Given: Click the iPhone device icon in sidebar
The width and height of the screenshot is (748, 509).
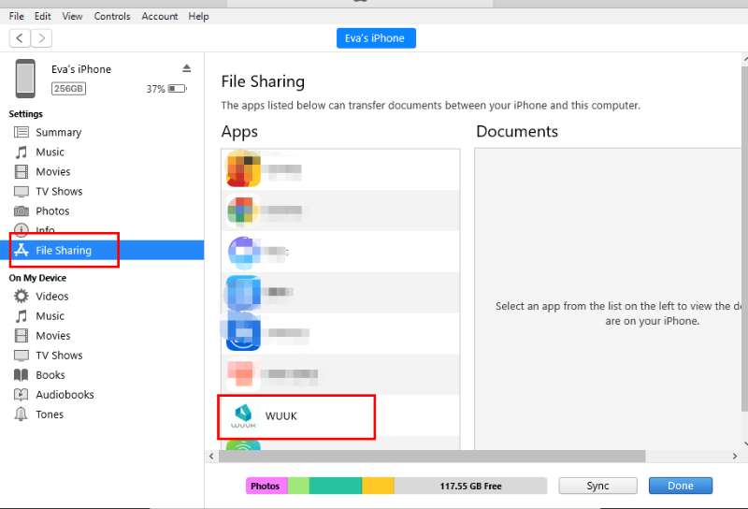Looking at the screenshot, I should 25,79.
